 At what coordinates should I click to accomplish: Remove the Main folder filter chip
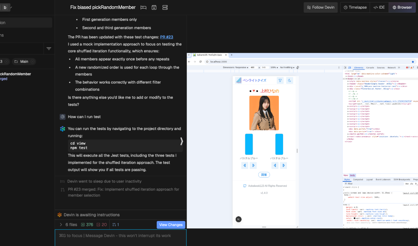tap(33, 61)
